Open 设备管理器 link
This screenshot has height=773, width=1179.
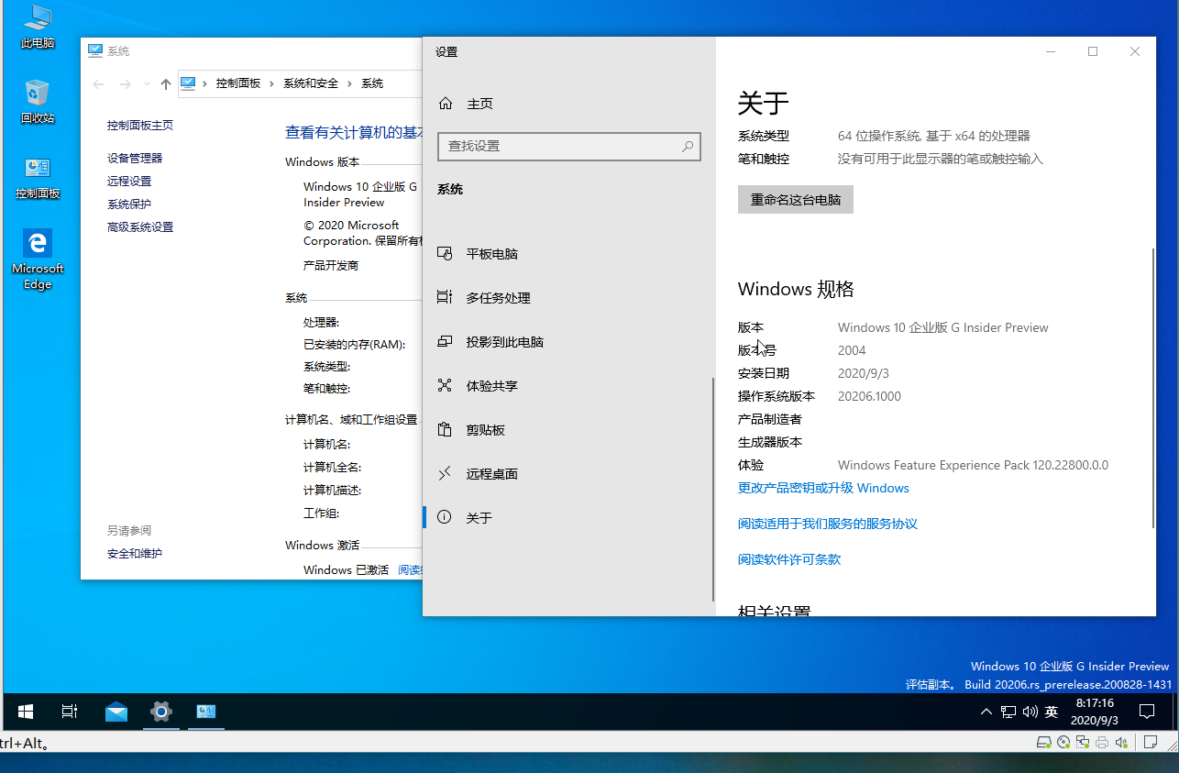(135, 159)
